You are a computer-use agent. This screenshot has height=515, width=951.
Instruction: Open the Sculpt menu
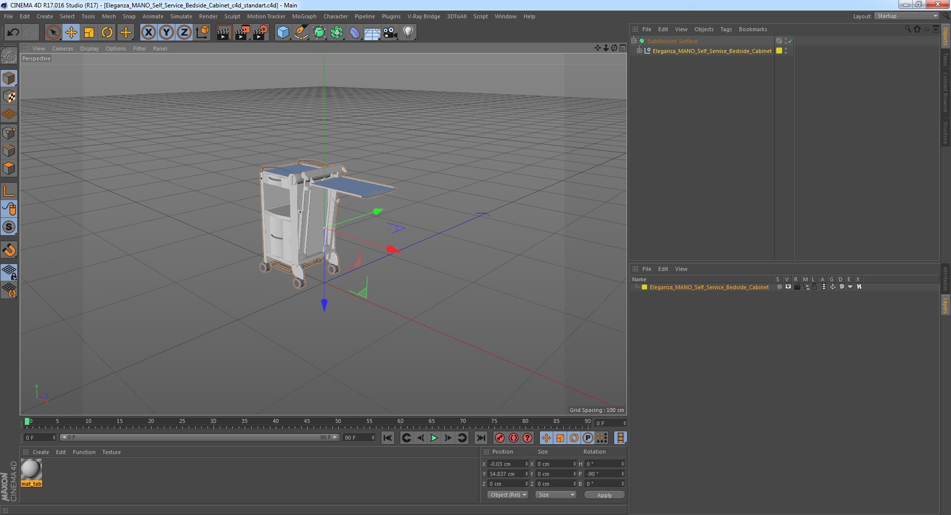232,16
